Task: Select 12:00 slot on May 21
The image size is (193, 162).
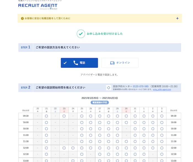Action: point(46,148)
